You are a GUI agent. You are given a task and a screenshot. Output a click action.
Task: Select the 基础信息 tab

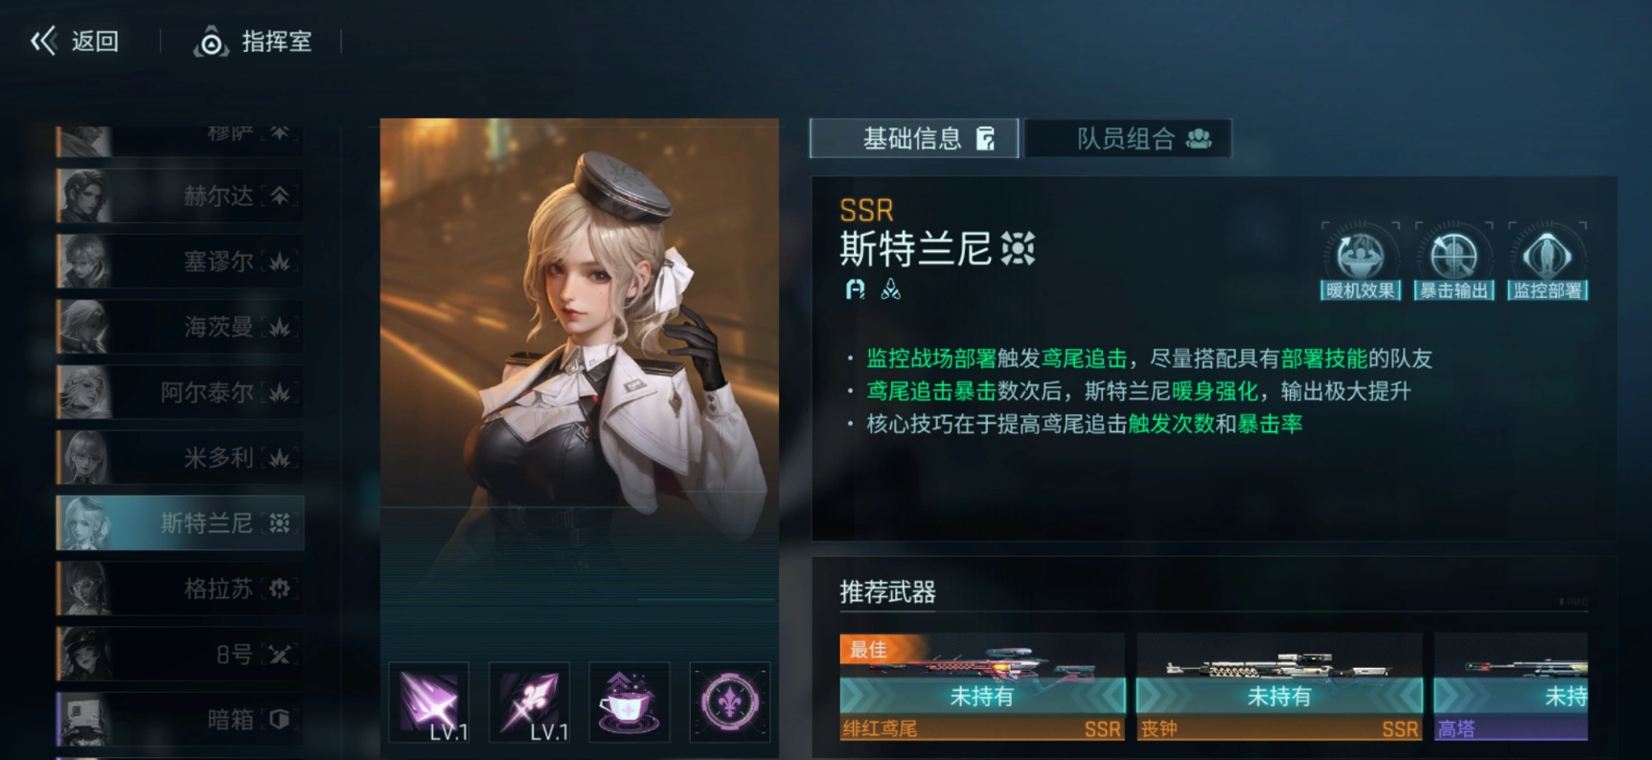(914, 139)
